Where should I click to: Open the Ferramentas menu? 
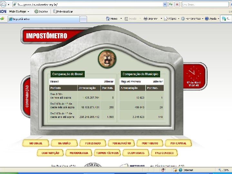pos(192,19)
